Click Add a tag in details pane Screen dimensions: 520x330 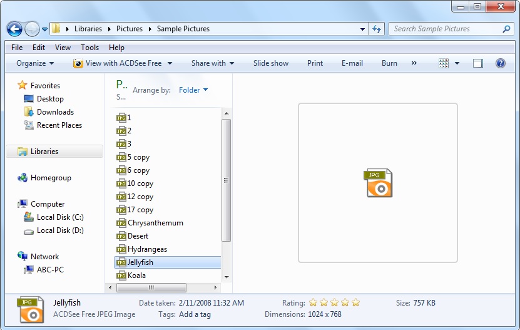point(195,314)
